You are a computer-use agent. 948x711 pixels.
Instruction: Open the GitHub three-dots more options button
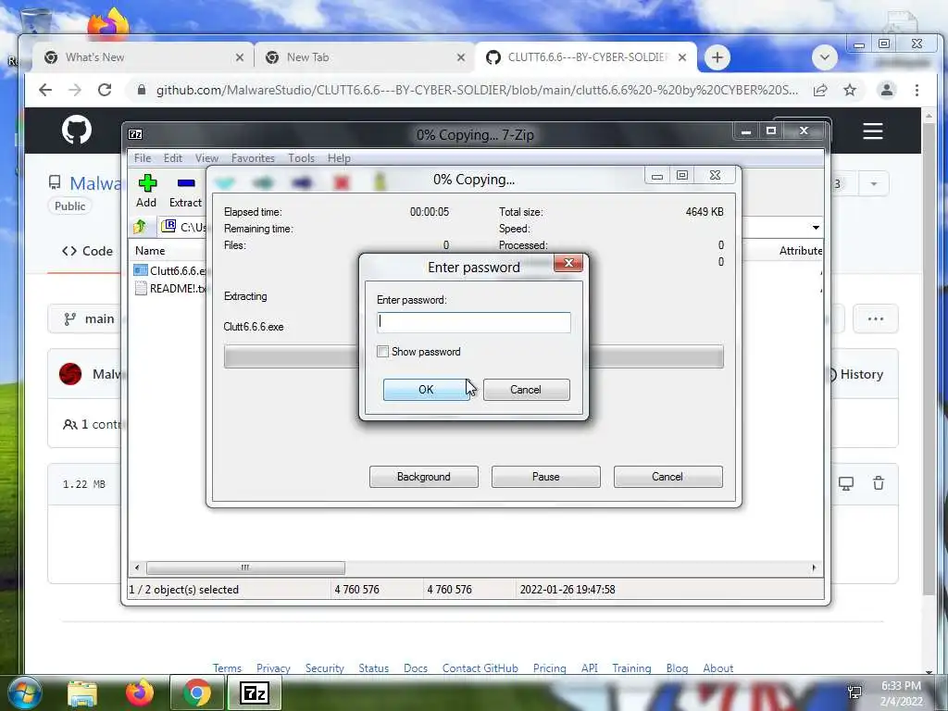coord(876,318)
